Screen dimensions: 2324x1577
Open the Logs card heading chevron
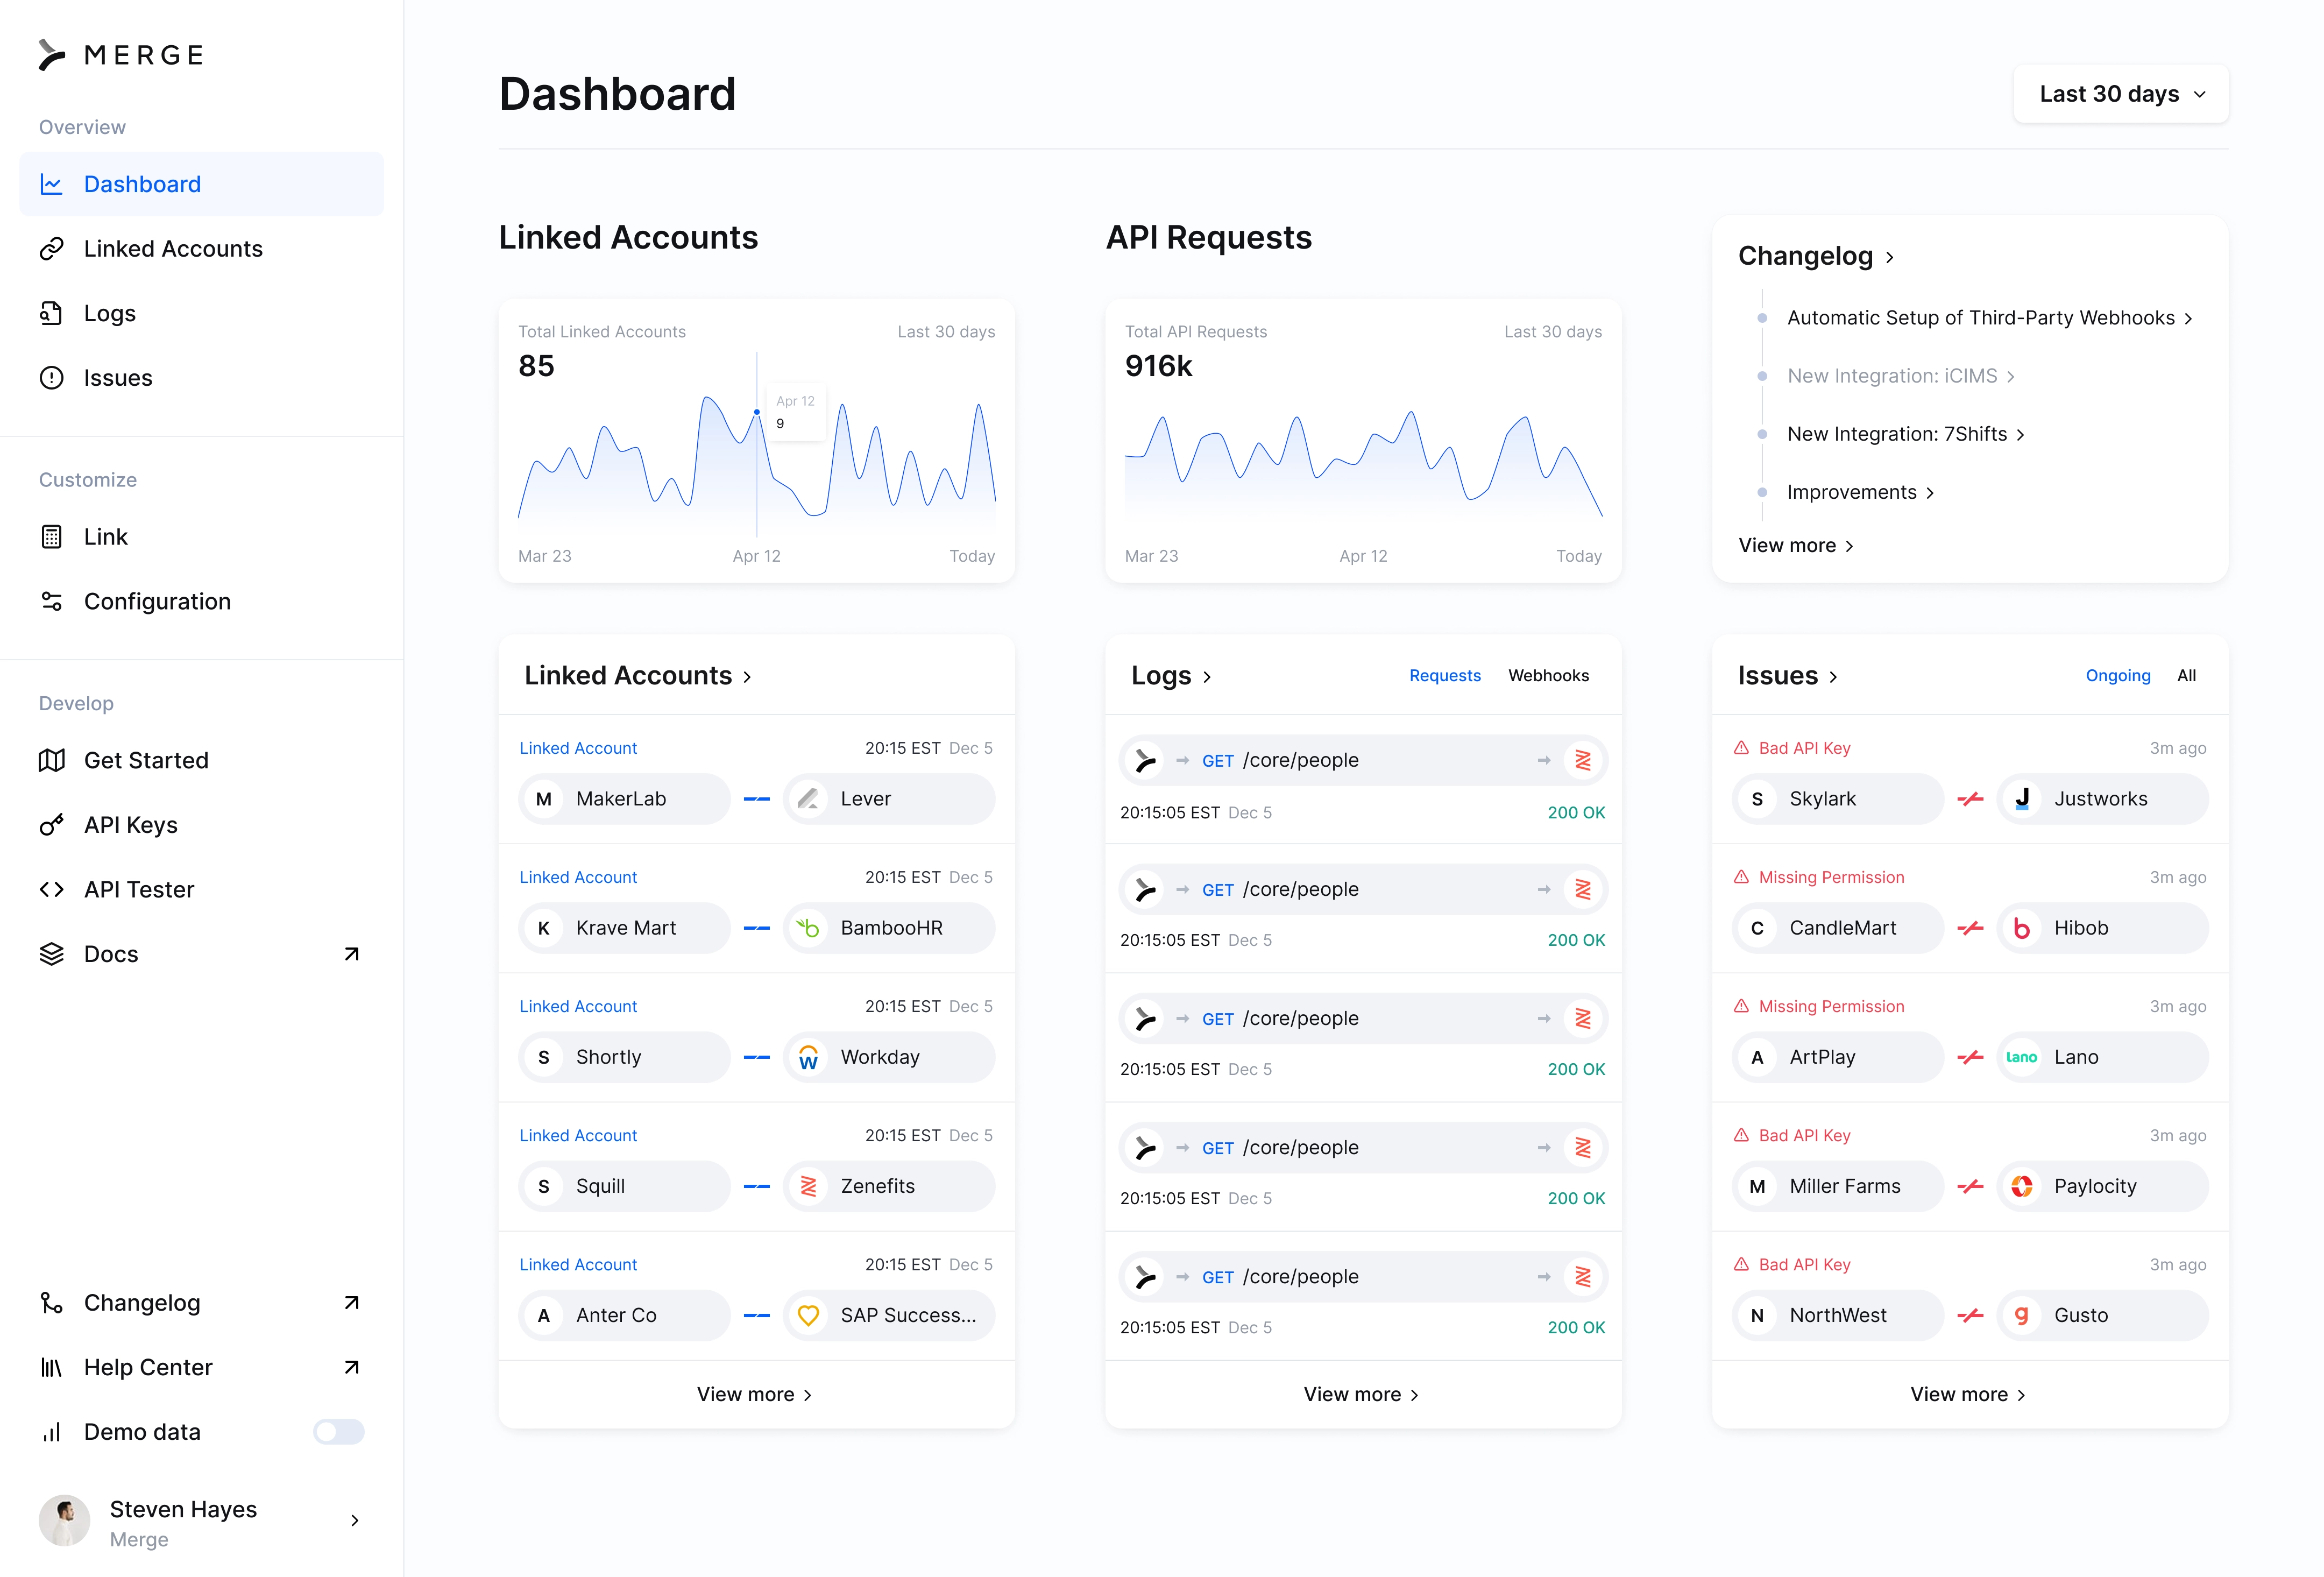[x=1207, y=677]
